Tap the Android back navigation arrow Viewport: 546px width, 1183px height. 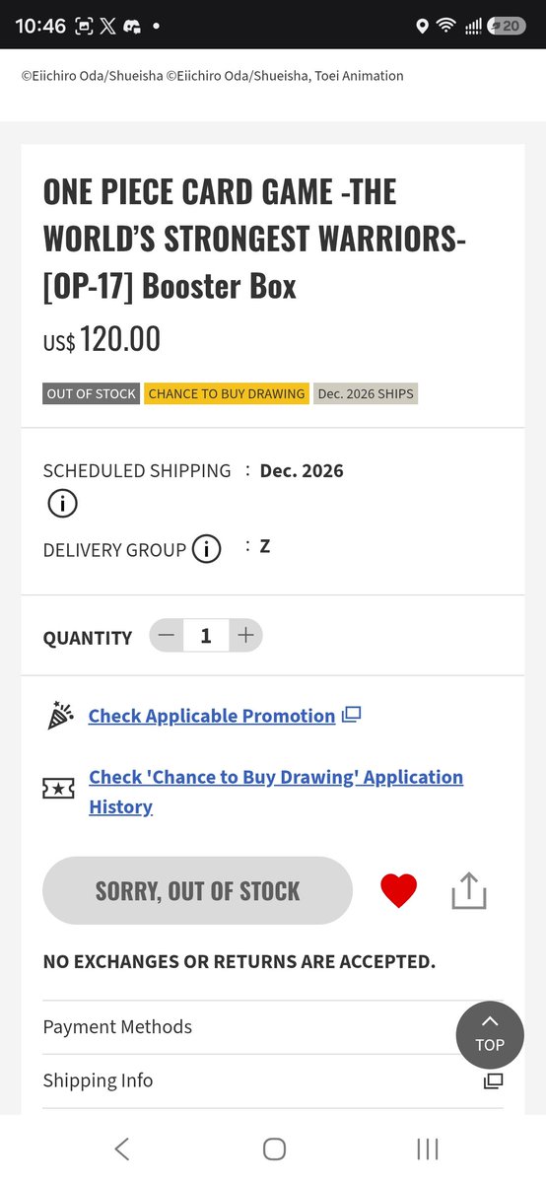tap(121, 1148)
